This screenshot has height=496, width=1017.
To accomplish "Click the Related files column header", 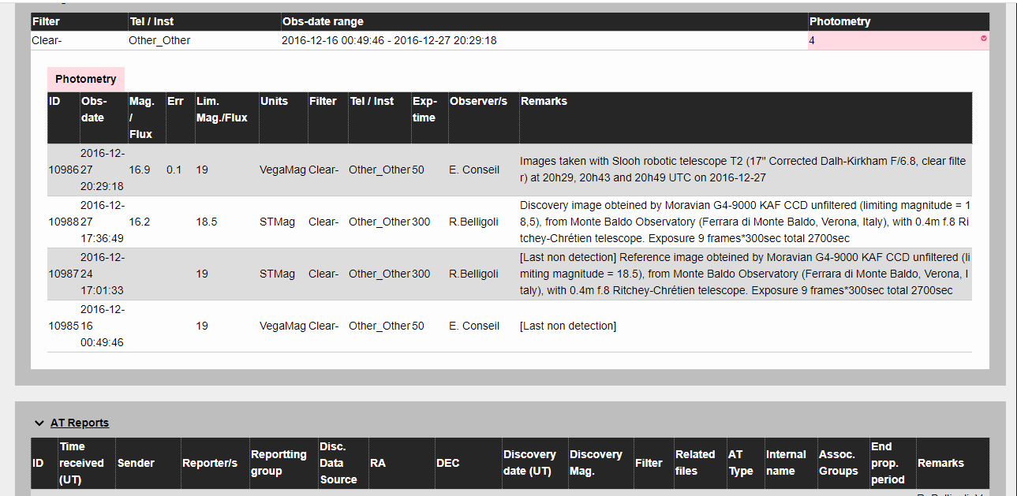I will tap(694, 463).
